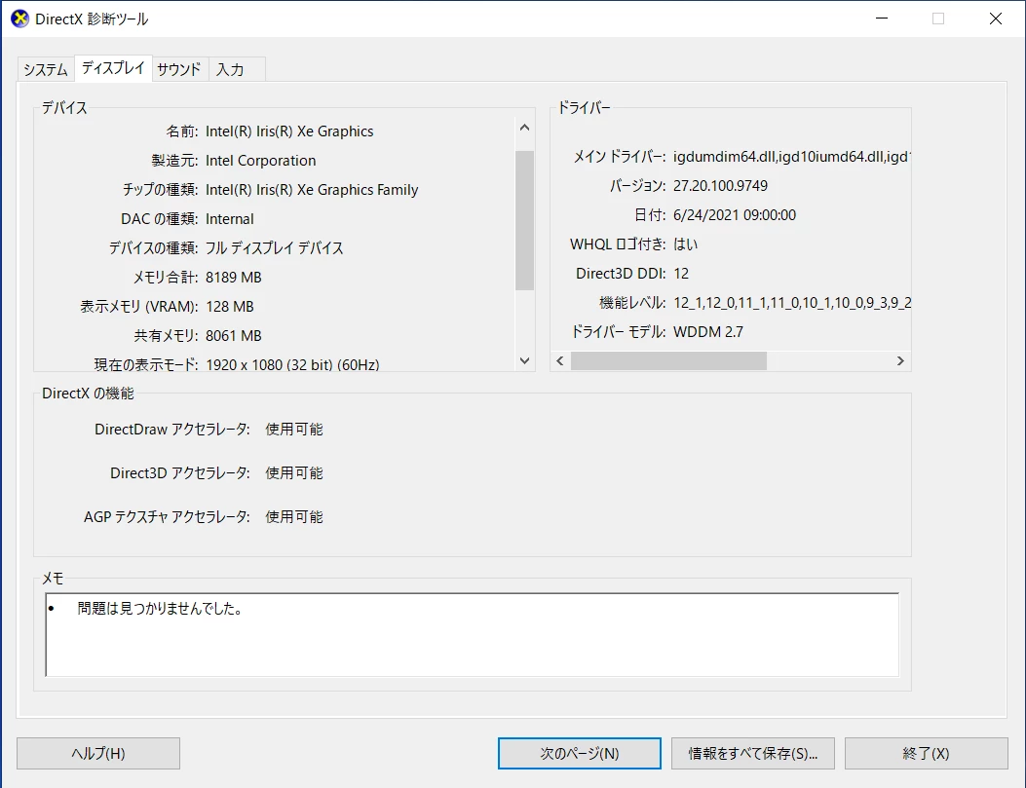
Task: Click manufacturer value Intel Corporation
Action: 260,161
